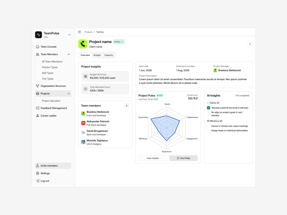287x215 pixels.
Task: Click the Run Pulse button
Action: (183, 158)
